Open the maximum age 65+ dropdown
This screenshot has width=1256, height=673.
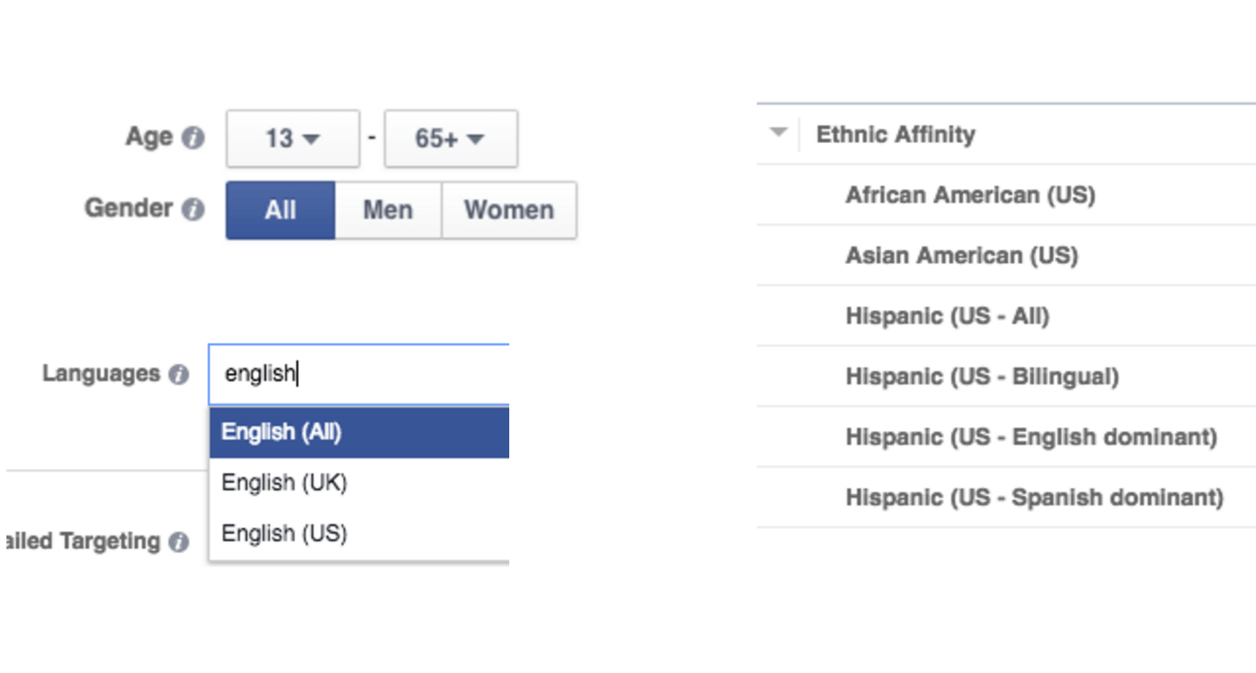450,139
